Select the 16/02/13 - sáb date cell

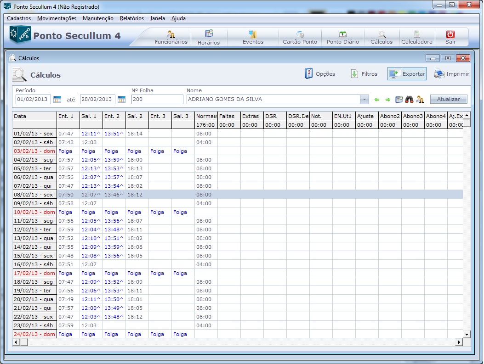34,264
